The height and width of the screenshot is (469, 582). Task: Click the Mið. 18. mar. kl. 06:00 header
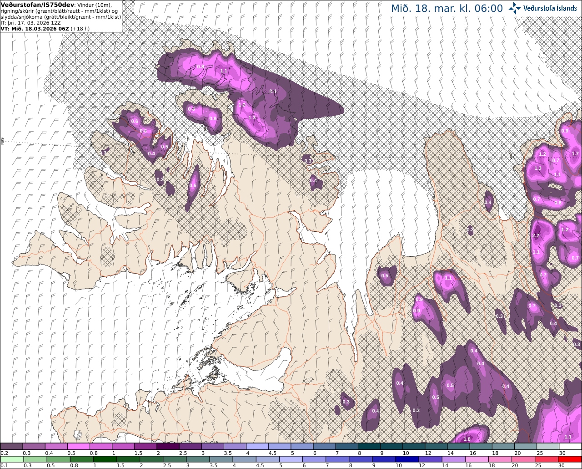click(x=447, y=8)
